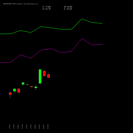Select the low value L: 76.50
This screenshot has height=133, width=133.
[x=68, y=9]
